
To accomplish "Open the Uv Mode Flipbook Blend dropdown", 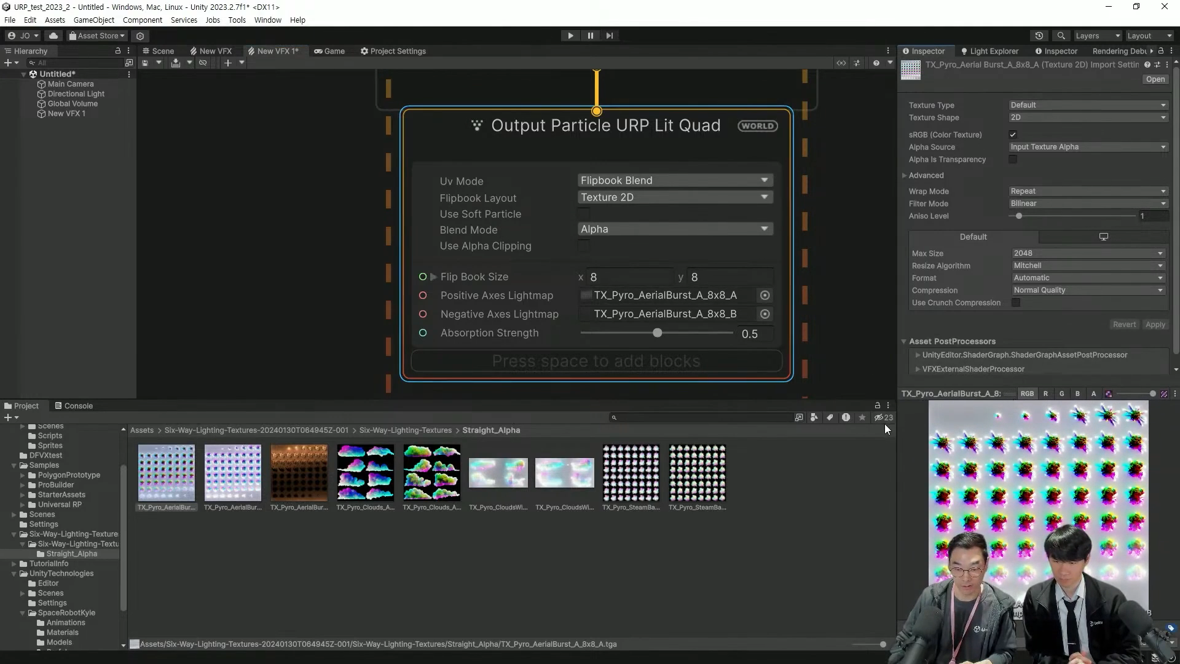I will pyautogui.click(x=675, y=181).
